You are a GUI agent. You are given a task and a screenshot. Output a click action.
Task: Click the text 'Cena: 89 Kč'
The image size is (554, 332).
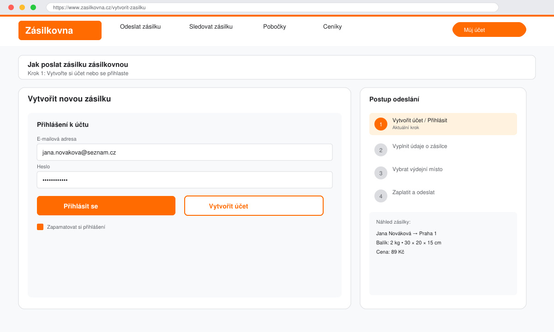tap(390, 252)
